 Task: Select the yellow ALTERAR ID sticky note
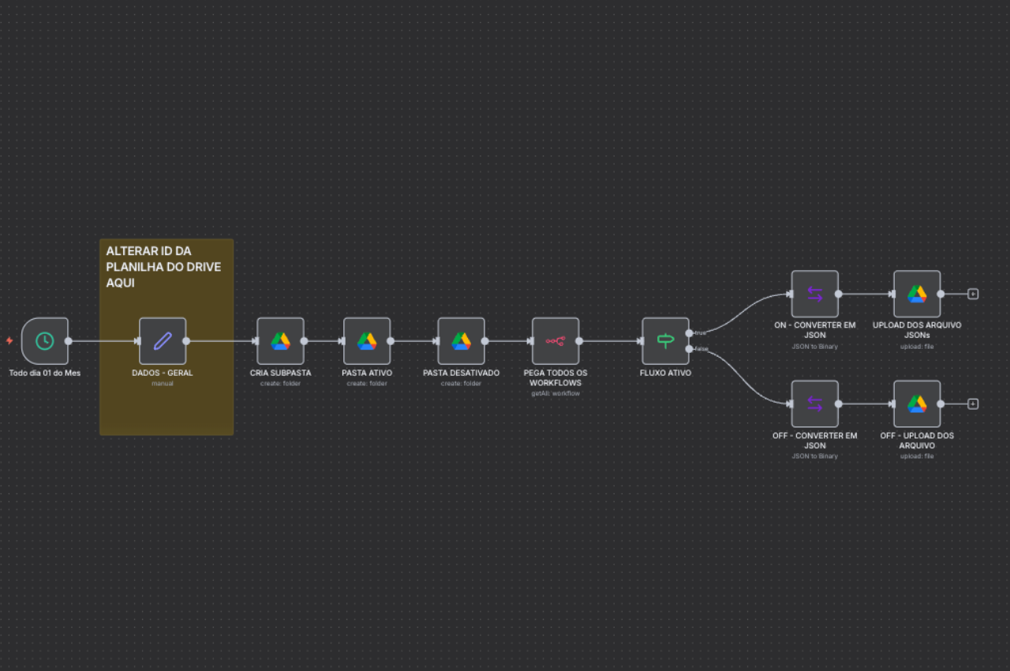pyautogui.click(x=166, y=410)
